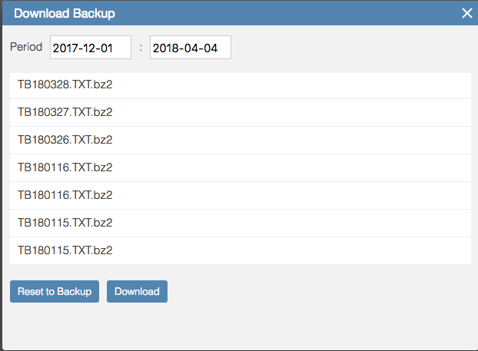Click the blue title bar's empty area

coord(287,13)
